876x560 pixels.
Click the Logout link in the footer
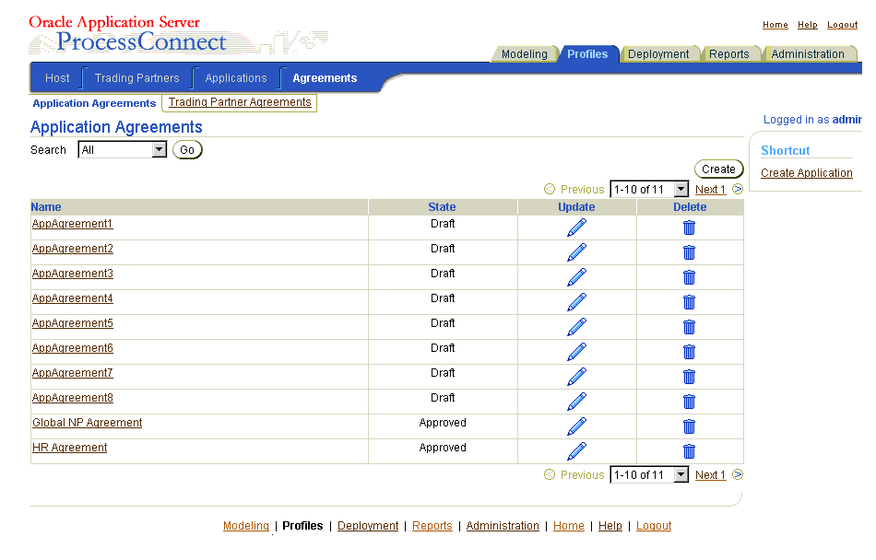point(654,525)
